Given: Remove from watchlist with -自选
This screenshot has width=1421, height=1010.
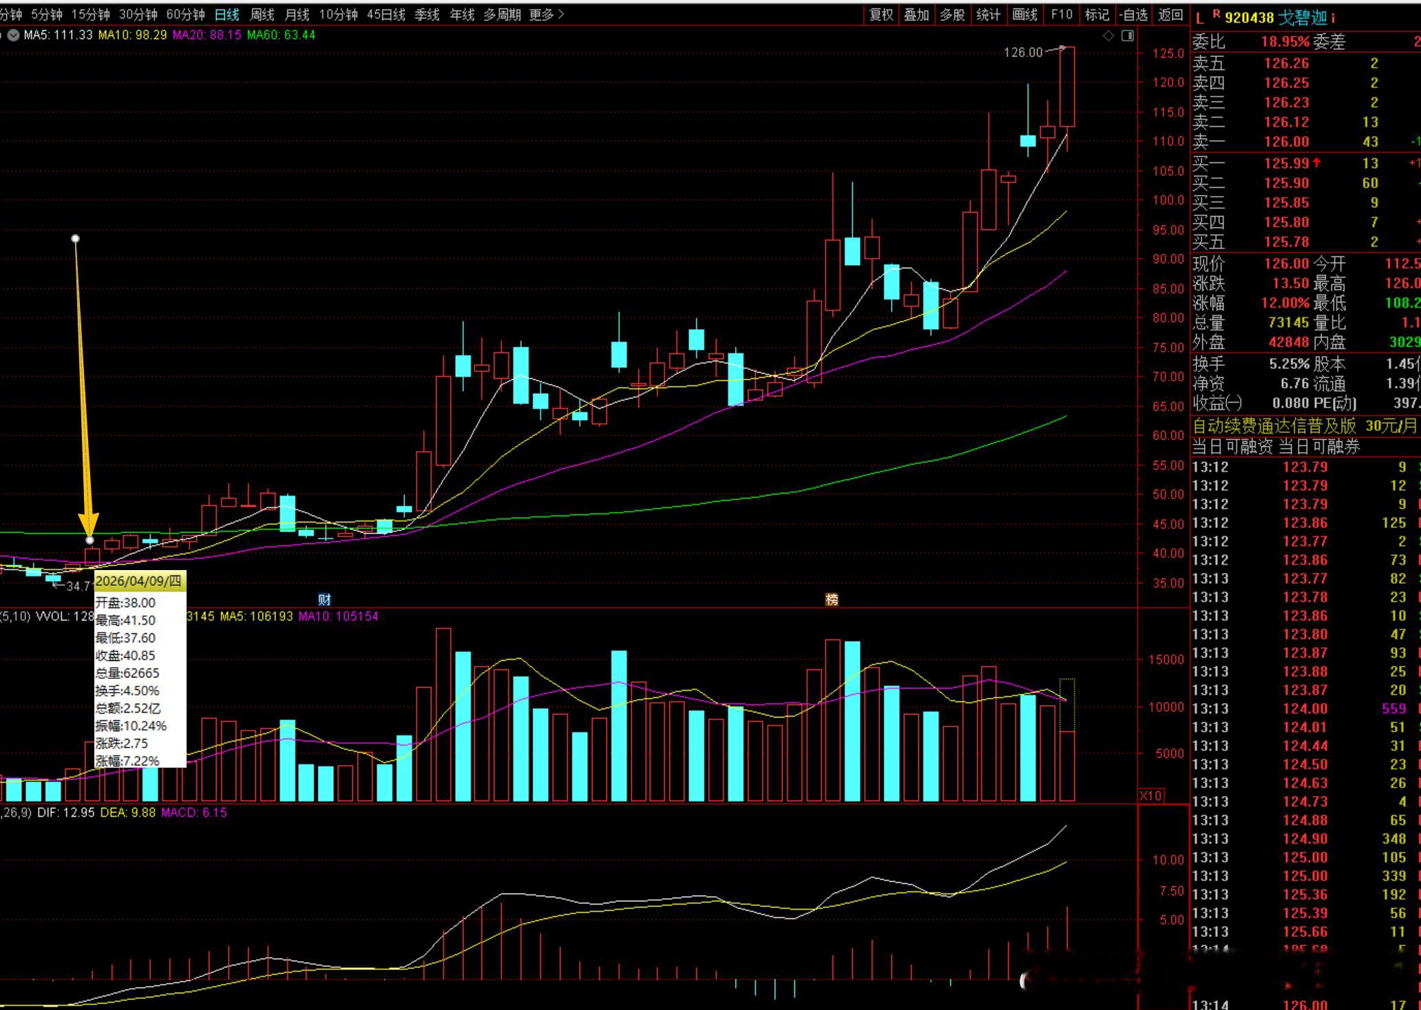Looking at the screenshot, I should [x=1133, y=14].
